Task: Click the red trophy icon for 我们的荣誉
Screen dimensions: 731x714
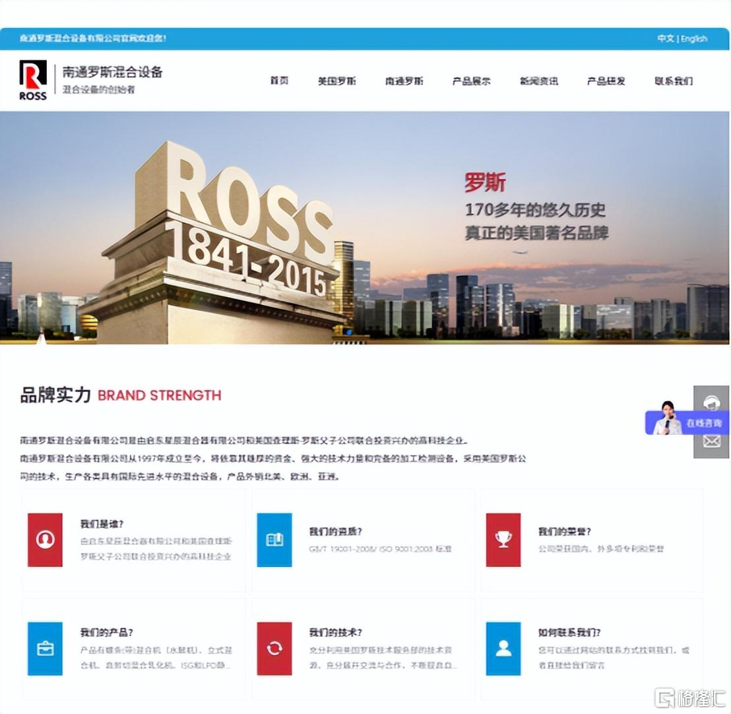Action: tap(503, 540)
